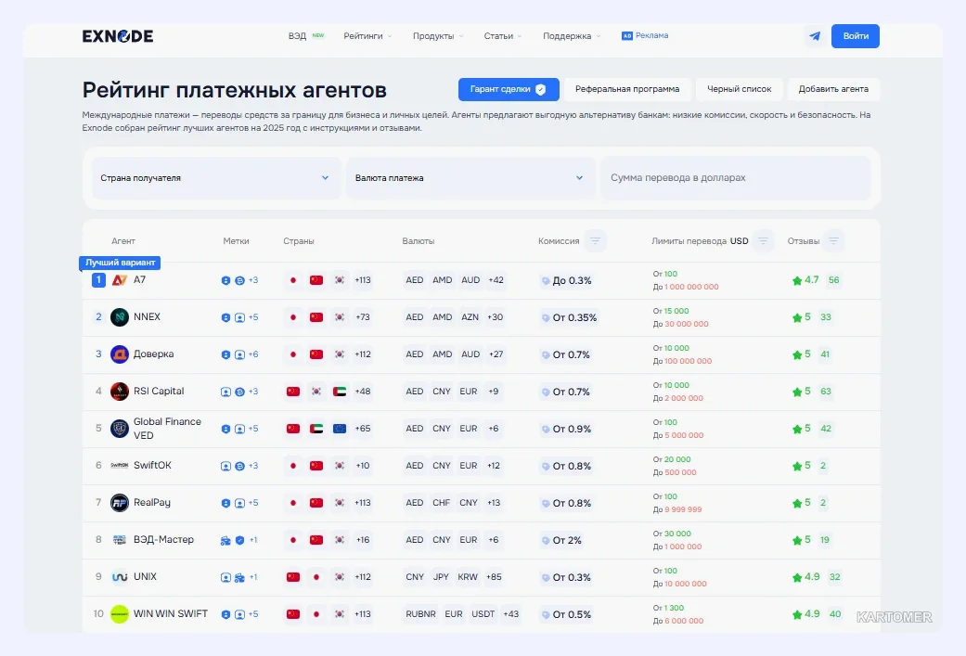This screenshot has width=966, height=656.
Task: Click the EXNODE logo
Action: coord(118,36)
